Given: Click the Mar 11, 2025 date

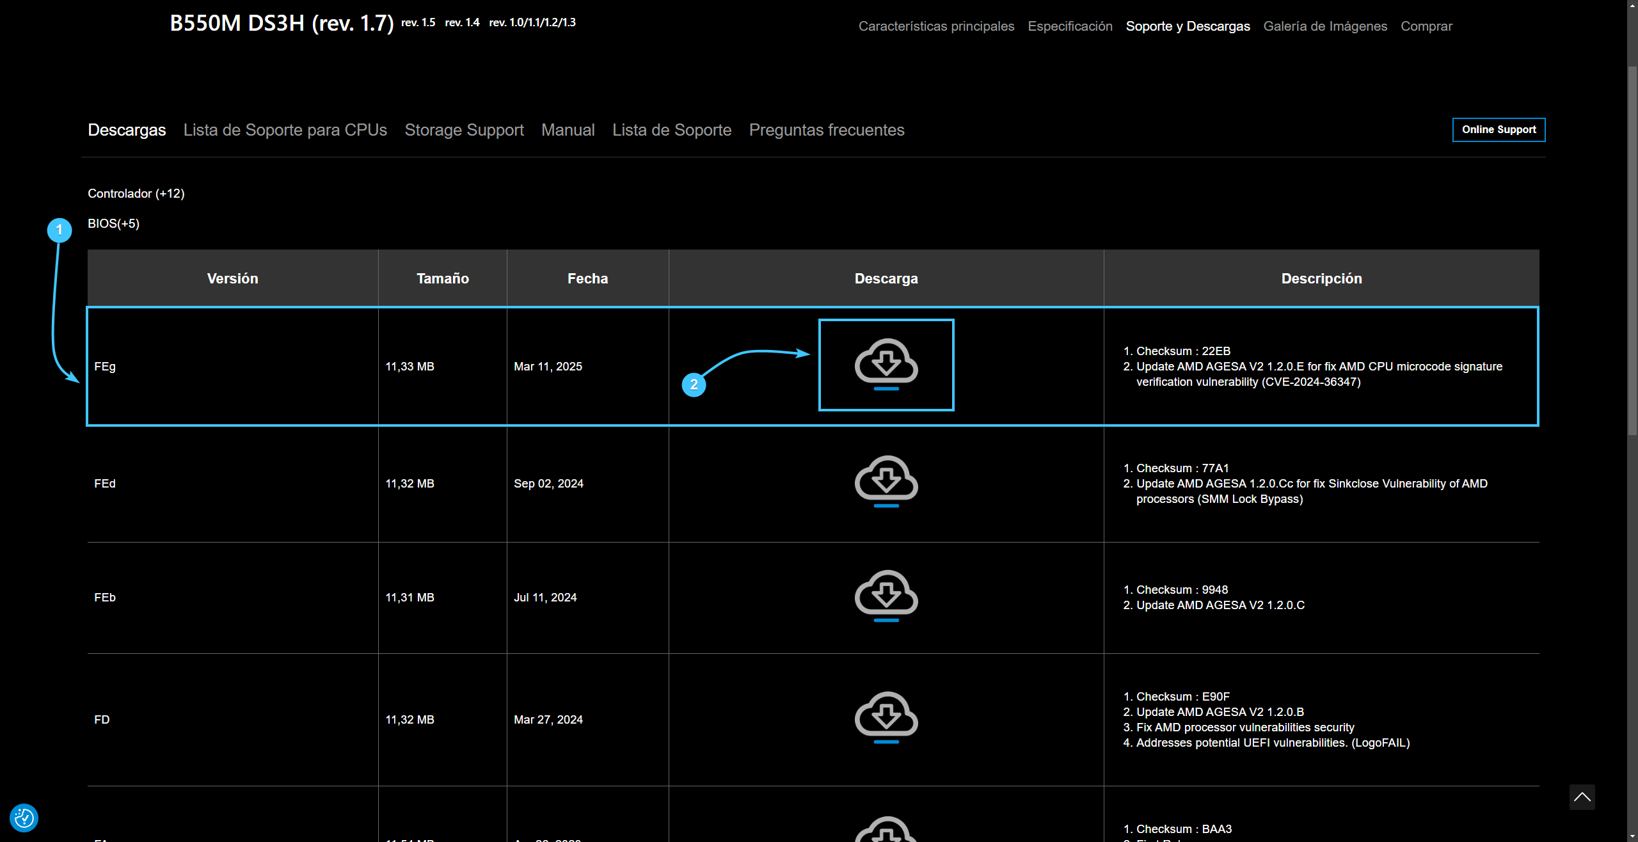Looking at the screenshot, I should 548,367.
